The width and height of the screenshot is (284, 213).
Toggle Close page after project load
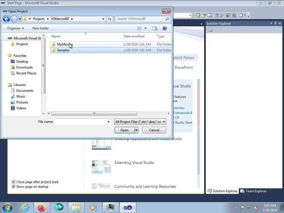tap(13, 182)
